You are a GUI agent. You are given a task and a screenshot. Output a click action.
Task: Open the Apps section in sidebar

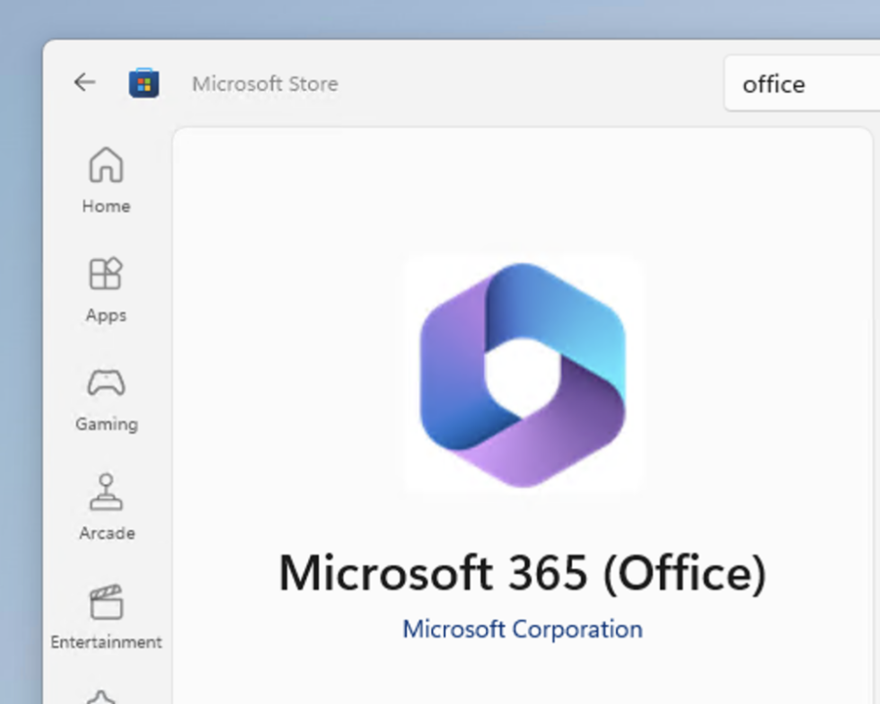coord(106,289)
